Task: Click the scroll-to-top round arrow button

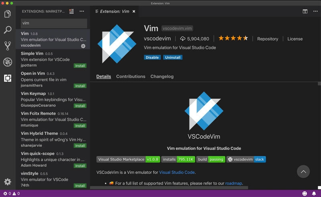Action: [304, 172]
